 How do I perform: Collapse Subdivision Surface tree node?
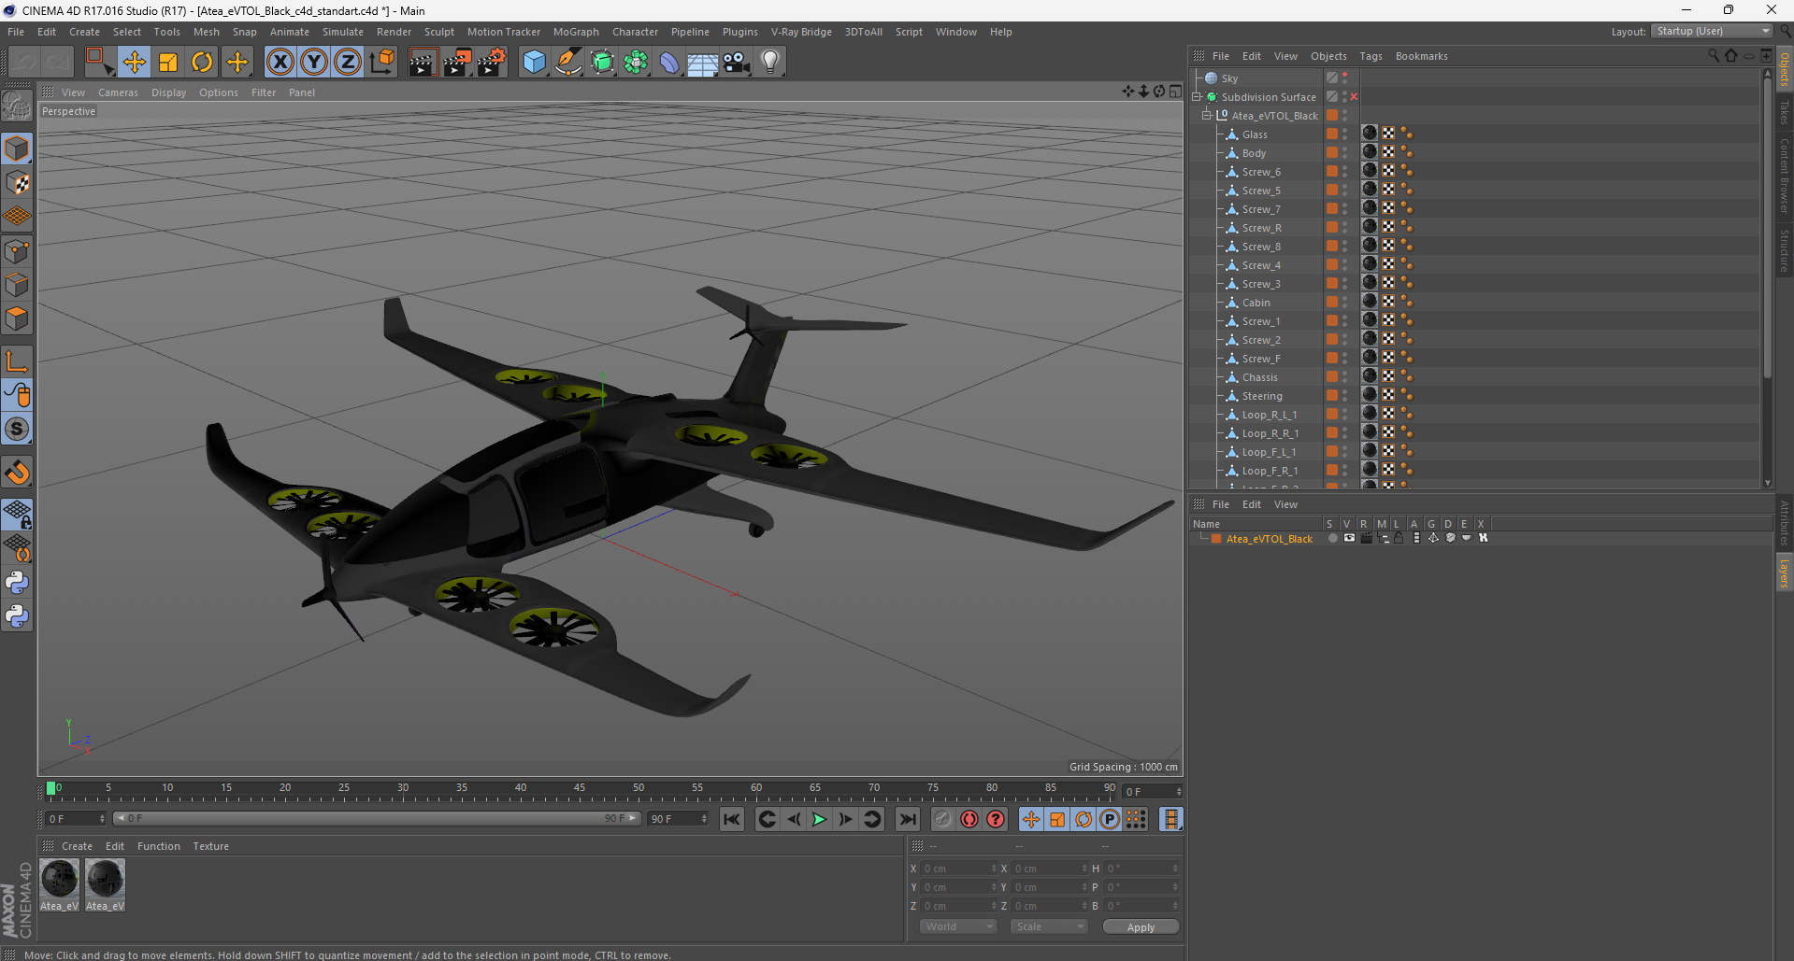[x=1197, y=96]
